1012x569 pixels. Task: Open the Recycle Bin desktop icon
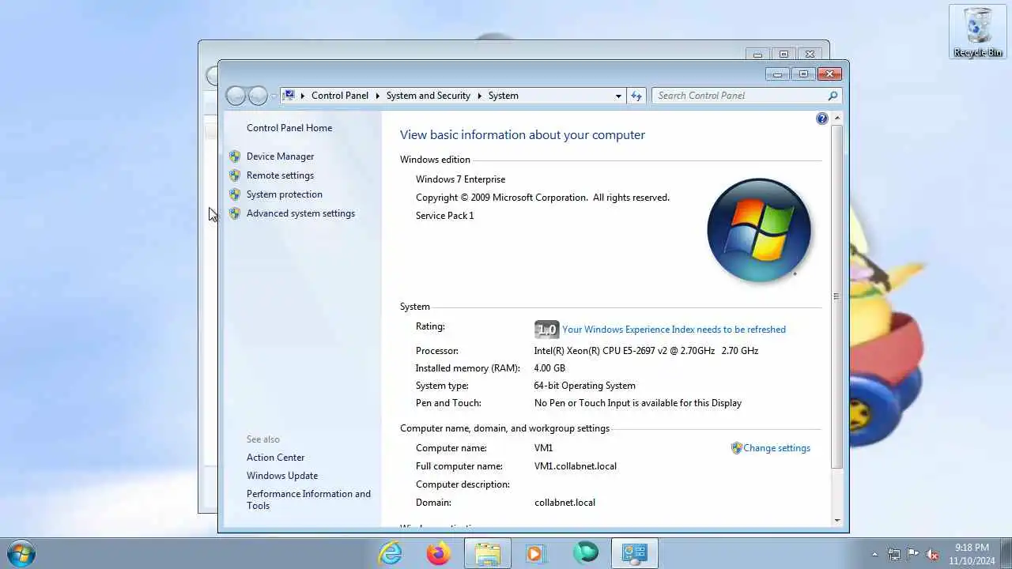click(979, 32)
